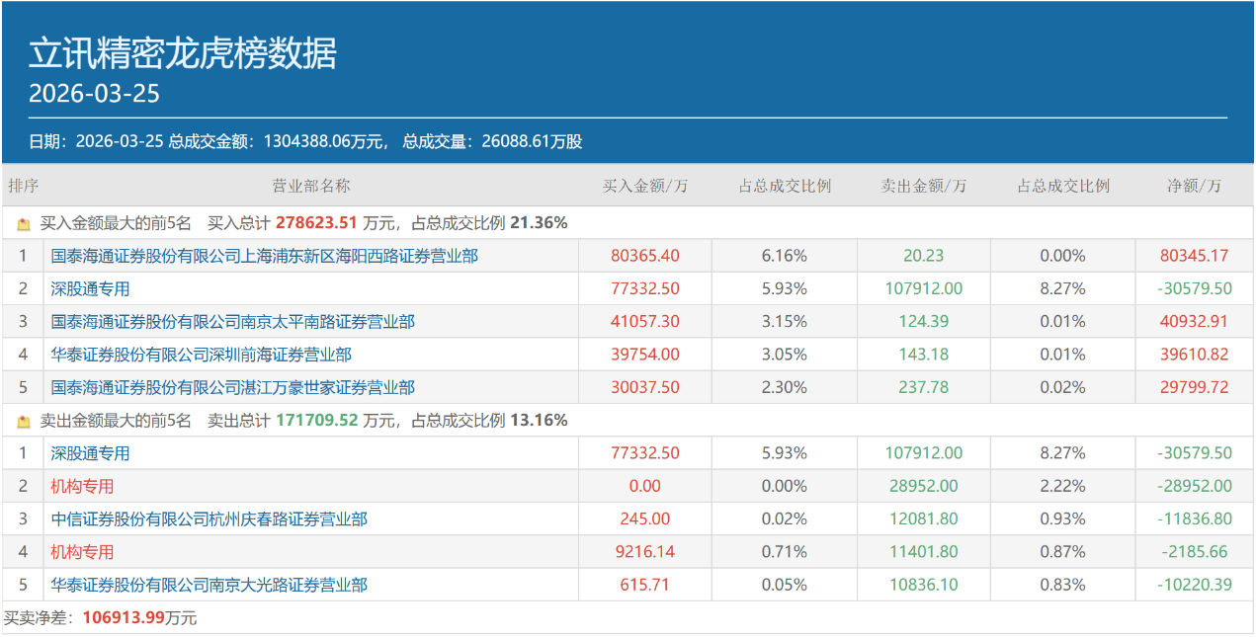Click the icon beside 买入金额最大的前5名
Viewport: 1256px width, 637px height.
pos(24,224)
